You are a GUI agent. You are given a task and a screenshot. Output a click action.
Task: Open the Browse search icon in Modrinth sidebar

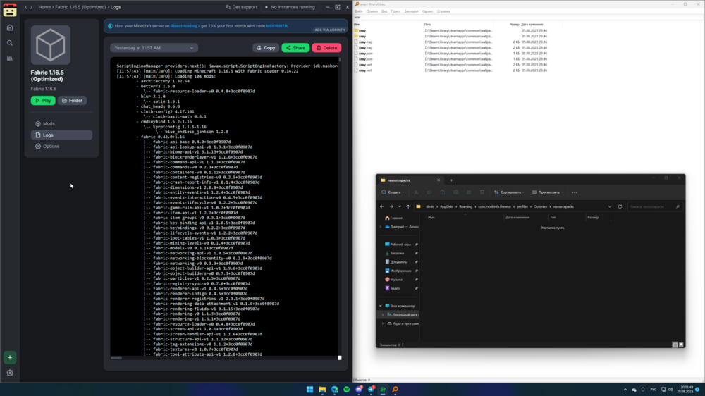[x=10, y=43]
